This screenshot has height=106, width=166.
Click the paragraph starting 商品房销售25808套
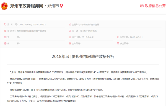coord(83,81)
